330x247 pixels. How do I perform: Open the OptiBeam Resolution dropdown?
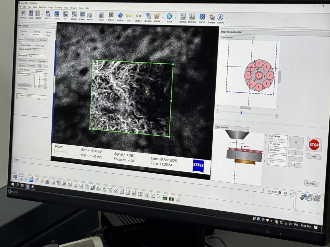coord(25,74)
